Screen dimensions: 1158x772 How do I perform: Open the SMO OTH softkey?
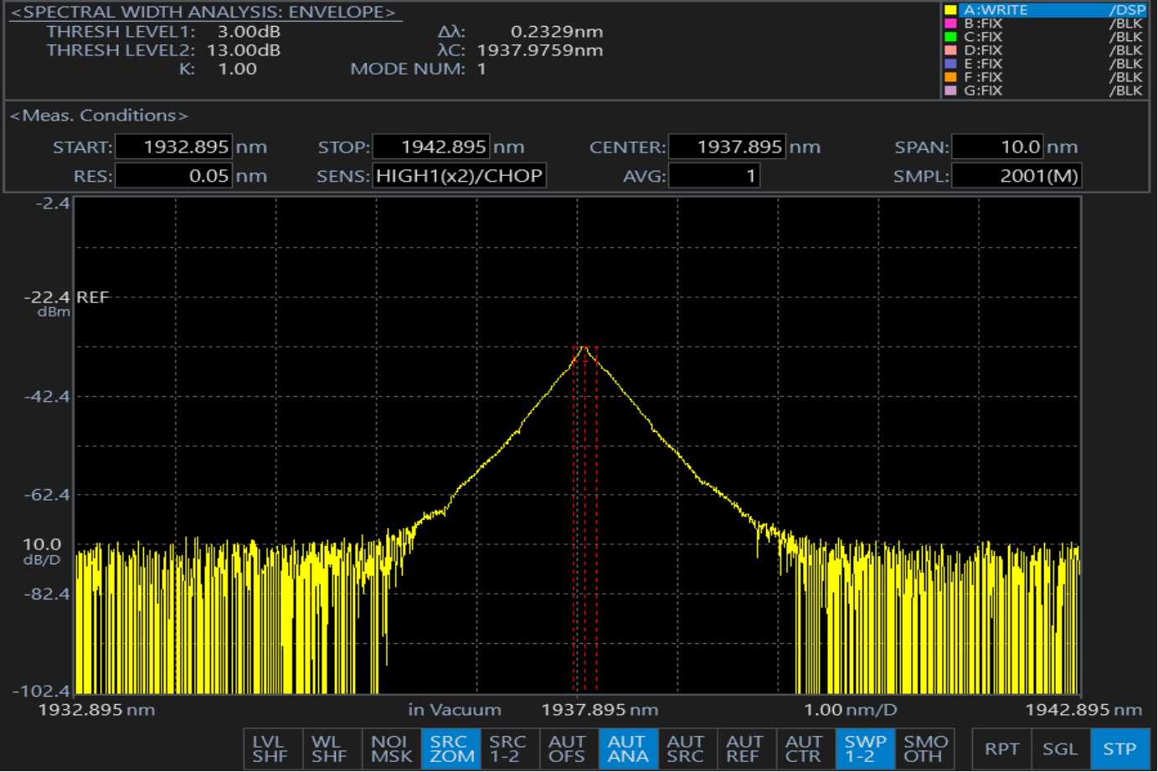click(924, 749)
